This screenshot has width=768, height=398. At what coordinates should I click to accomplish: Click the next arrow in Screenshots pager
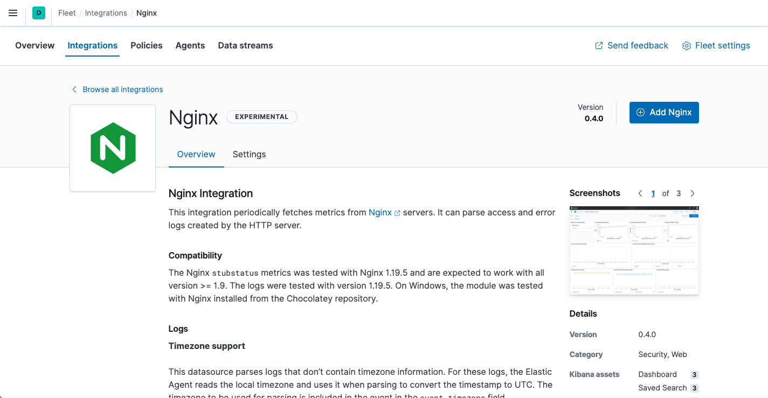tap(693, 193)
